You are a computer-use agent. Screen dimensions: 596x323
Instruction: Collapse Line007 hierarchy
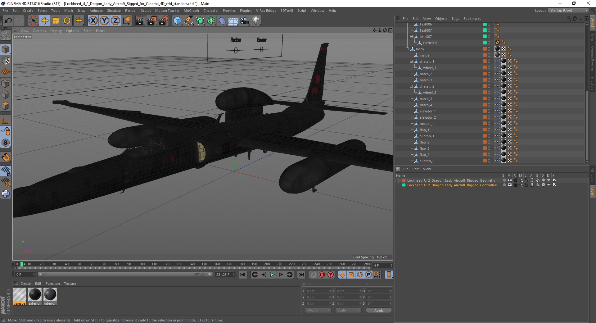411,37
